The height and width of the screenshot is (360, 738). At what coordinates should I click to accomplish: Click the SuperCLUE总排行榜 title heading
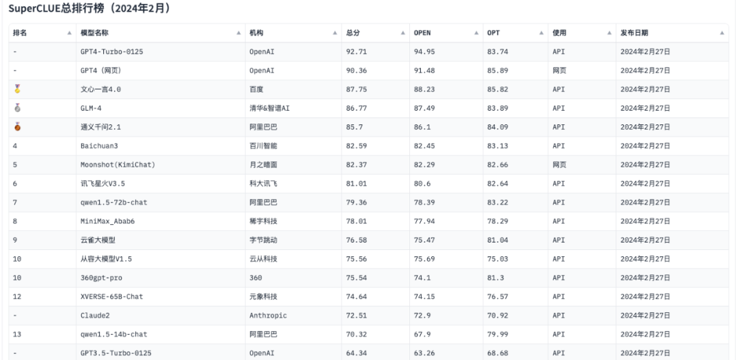pos(89,8)
